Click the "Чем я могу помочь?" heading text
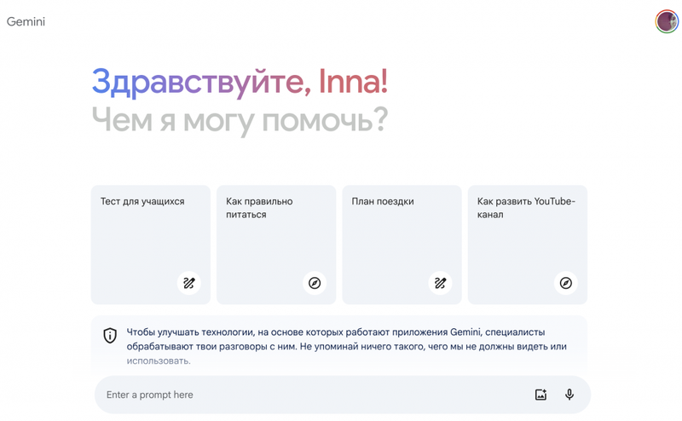This screenshot has height=421, width=682. [x=240, y=120]
